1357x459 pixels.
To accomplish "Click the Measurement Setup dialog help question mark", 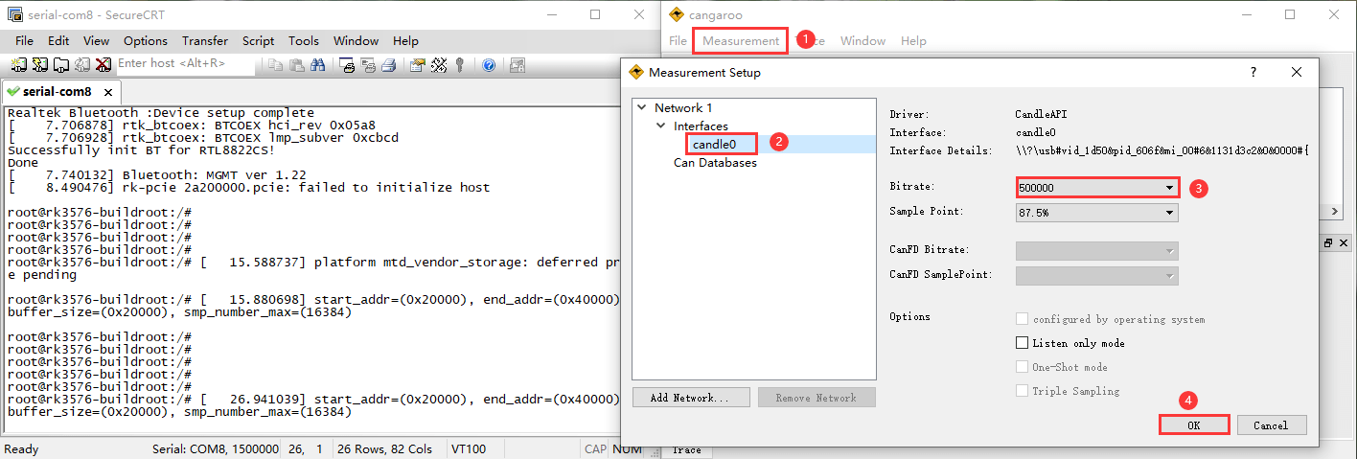I will [x=1253, y=72].
